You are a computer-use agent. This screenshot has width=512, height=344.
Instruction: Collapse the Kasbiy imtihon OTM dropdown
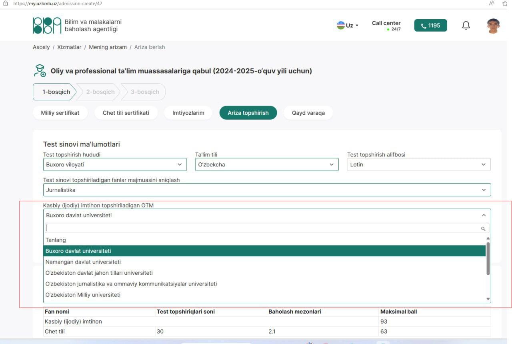click(x=267, y=215)
